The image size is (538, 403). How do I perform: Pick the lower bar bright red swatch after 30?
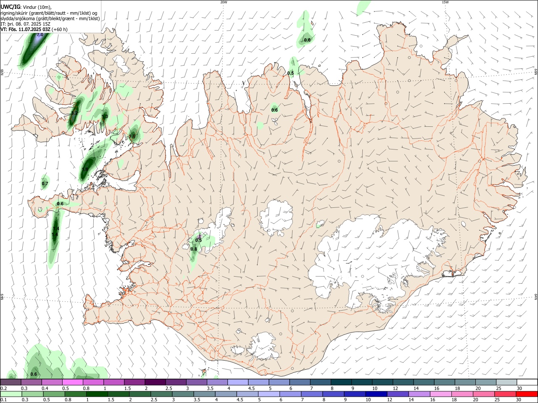coord(527,394)
